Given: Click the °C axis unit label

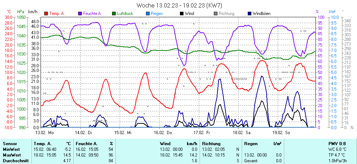Looking at the screenshot, I should pos(9,12).
